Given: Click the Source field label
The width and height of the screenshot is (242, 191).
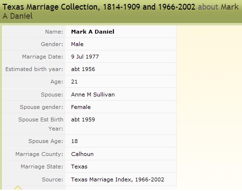Looking at the screenshot, I should point(52,179).
